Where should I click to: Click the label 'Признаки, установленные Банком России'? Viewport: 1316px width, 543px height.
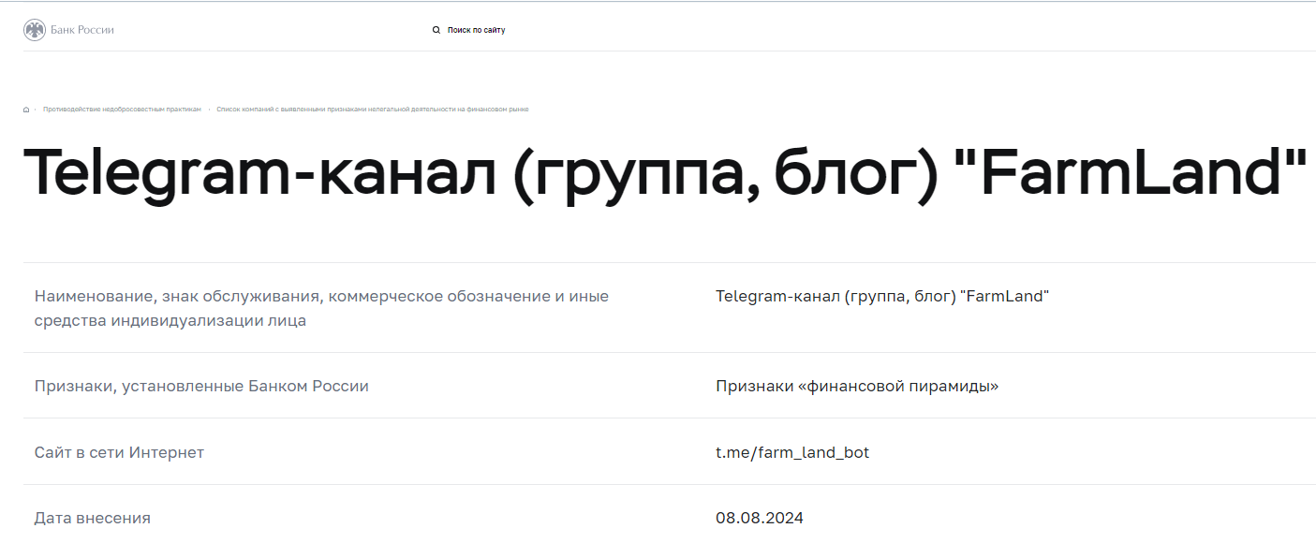click(x=201, y=386)
